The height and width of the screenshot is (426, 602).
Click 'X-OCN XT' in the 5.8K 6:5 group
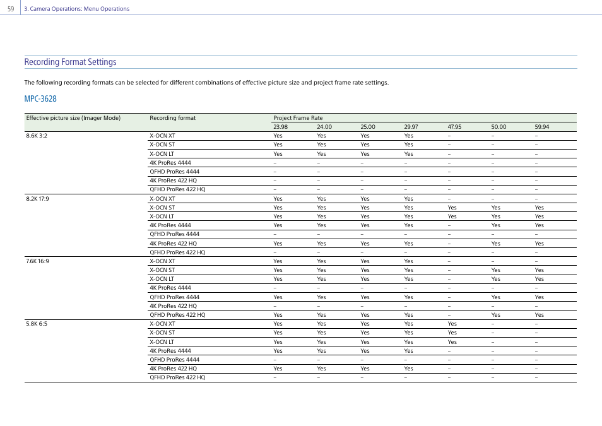[162, 324]
